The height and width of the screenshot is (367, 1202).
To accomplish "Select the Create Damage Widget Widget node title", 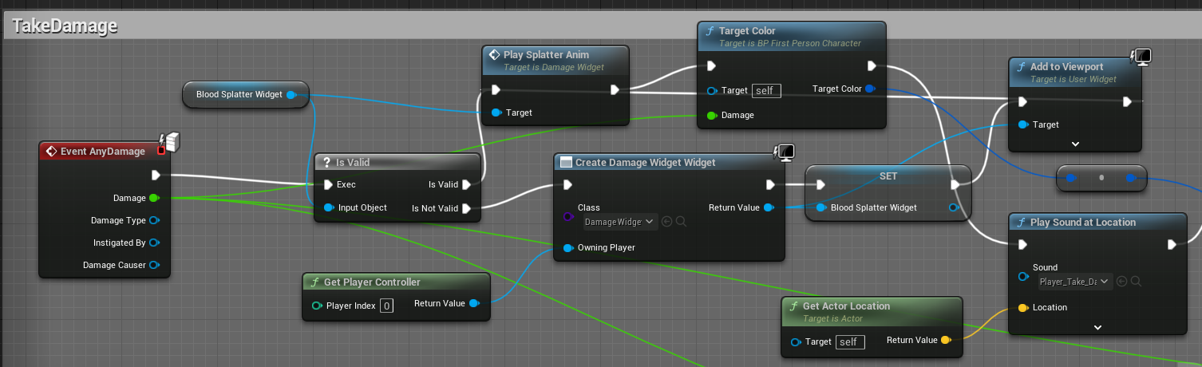I will (646, 163).
